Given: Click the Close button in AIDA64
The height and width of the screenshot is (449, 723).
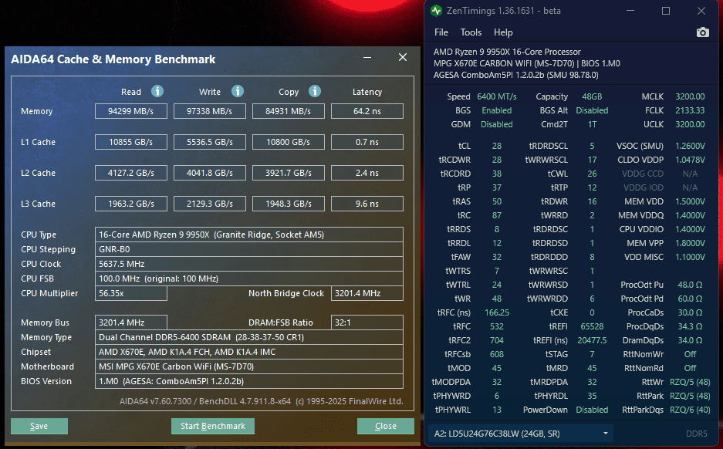Looking at the screenshot, I should (386, 426).
